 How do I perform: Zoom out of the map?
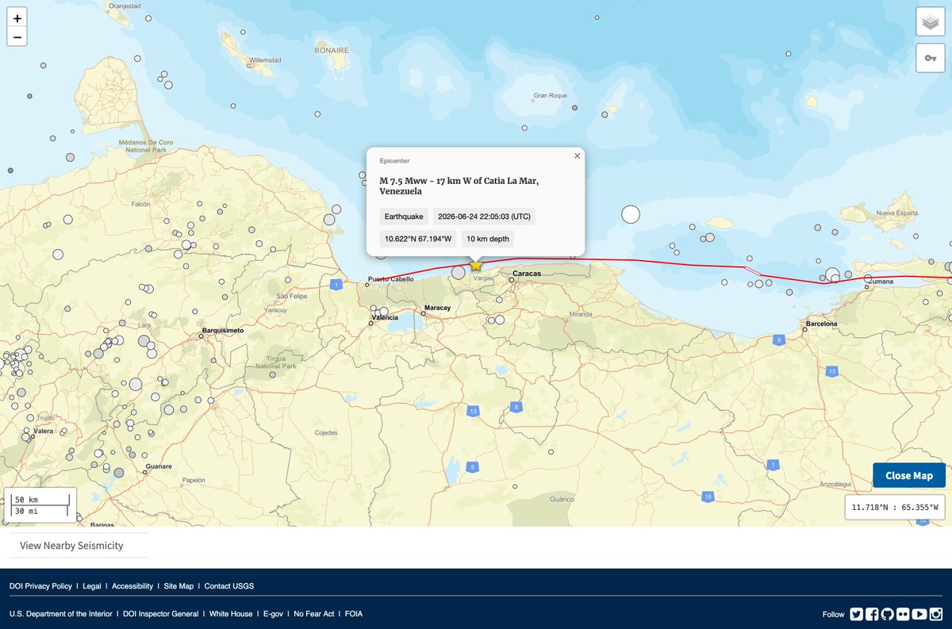point(17,37)
